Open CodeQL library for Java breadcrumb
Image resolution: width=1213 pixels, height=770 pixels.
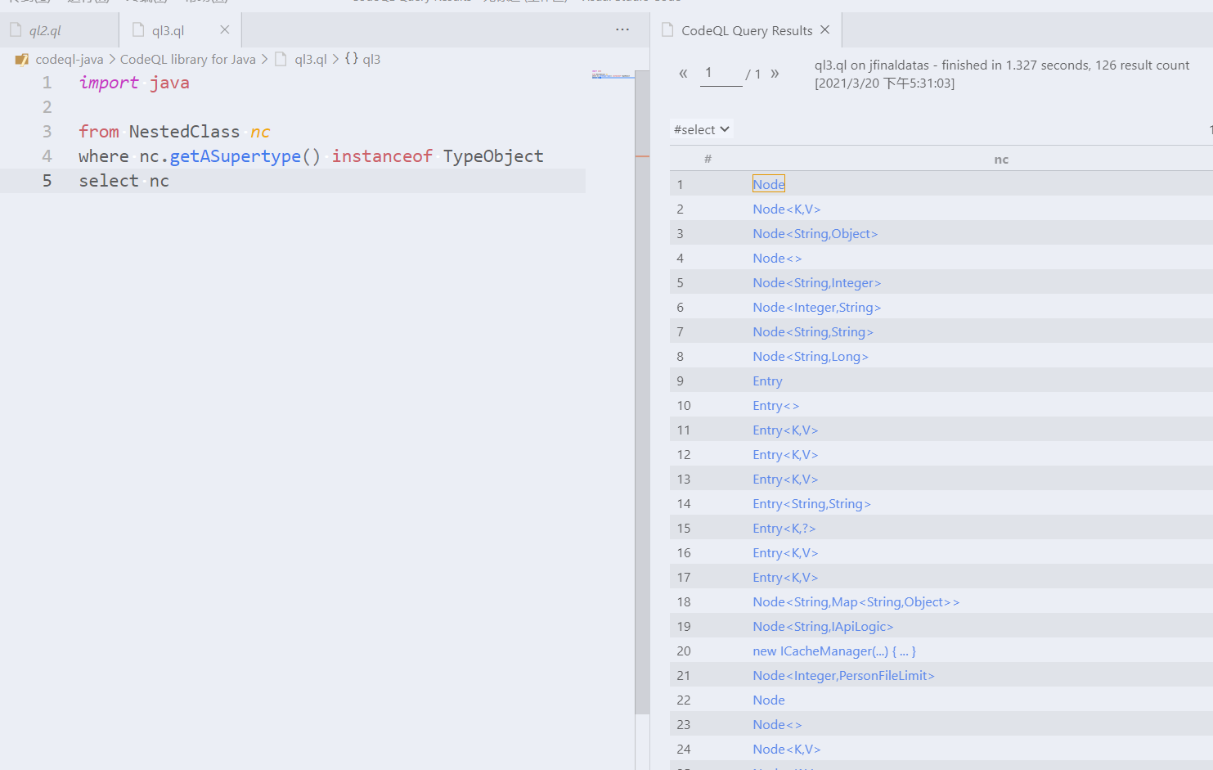coord(187,59)
